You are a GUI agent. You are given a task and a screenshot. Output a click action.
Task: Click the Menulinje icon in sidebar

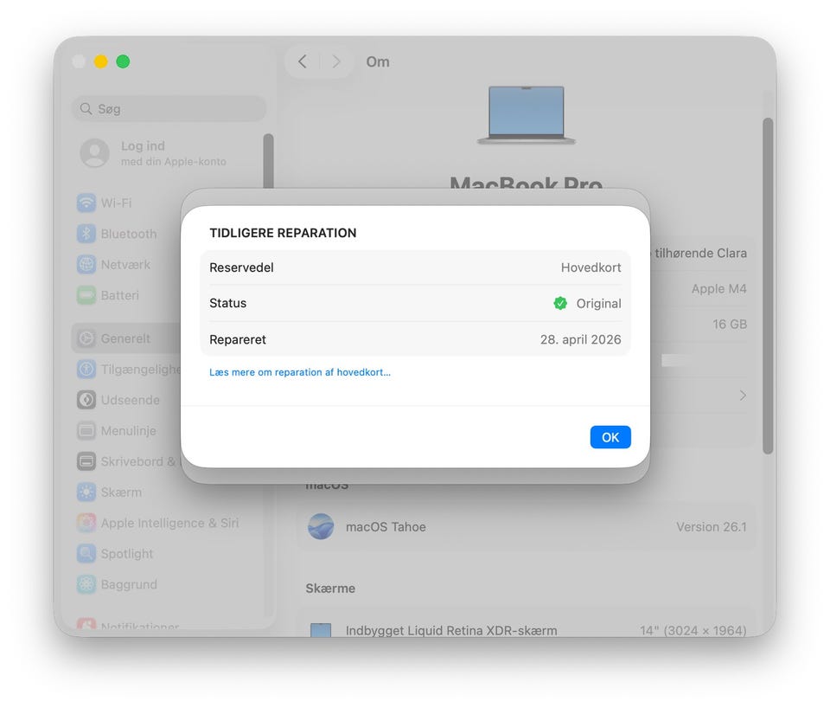coord(86,430)
